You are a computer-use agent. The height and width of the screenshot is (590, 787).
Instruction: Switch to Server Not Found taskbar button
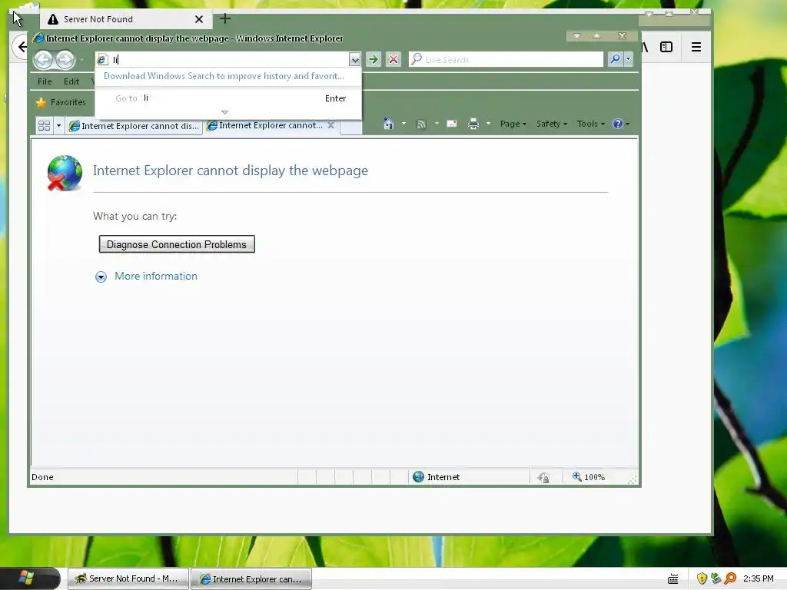tap(128, 578)
